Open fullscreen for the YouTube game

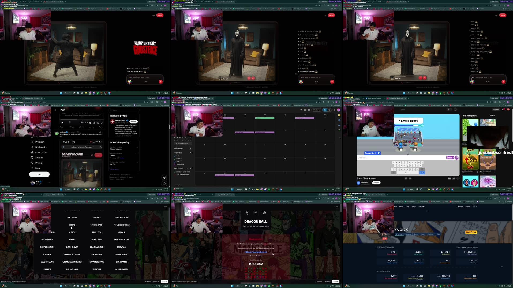[x=458, y=178]
